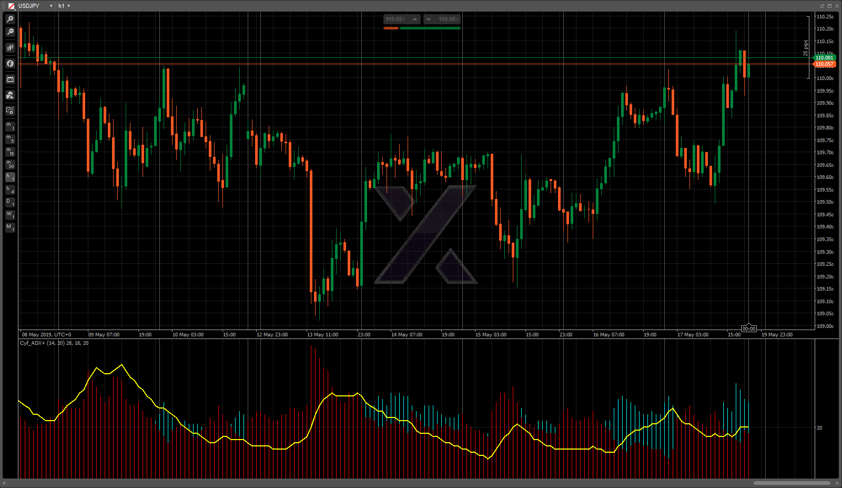Detach the chart with the pop-out icon

pos(822,6)
